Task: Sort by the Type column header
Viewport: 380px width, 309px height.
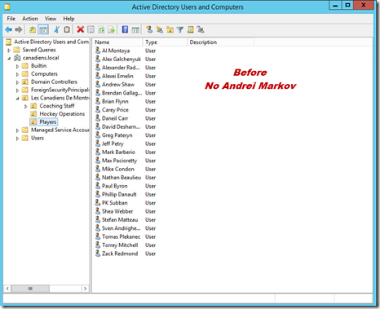Action: click(x=165, y=42)
